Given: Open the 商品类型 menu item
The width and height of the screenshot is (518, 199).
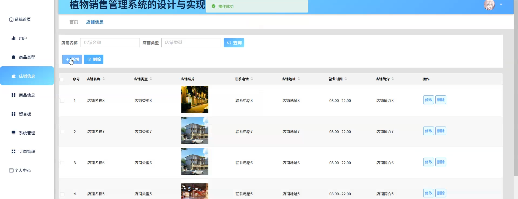Looking at the screenshot, I should point(27,57).
